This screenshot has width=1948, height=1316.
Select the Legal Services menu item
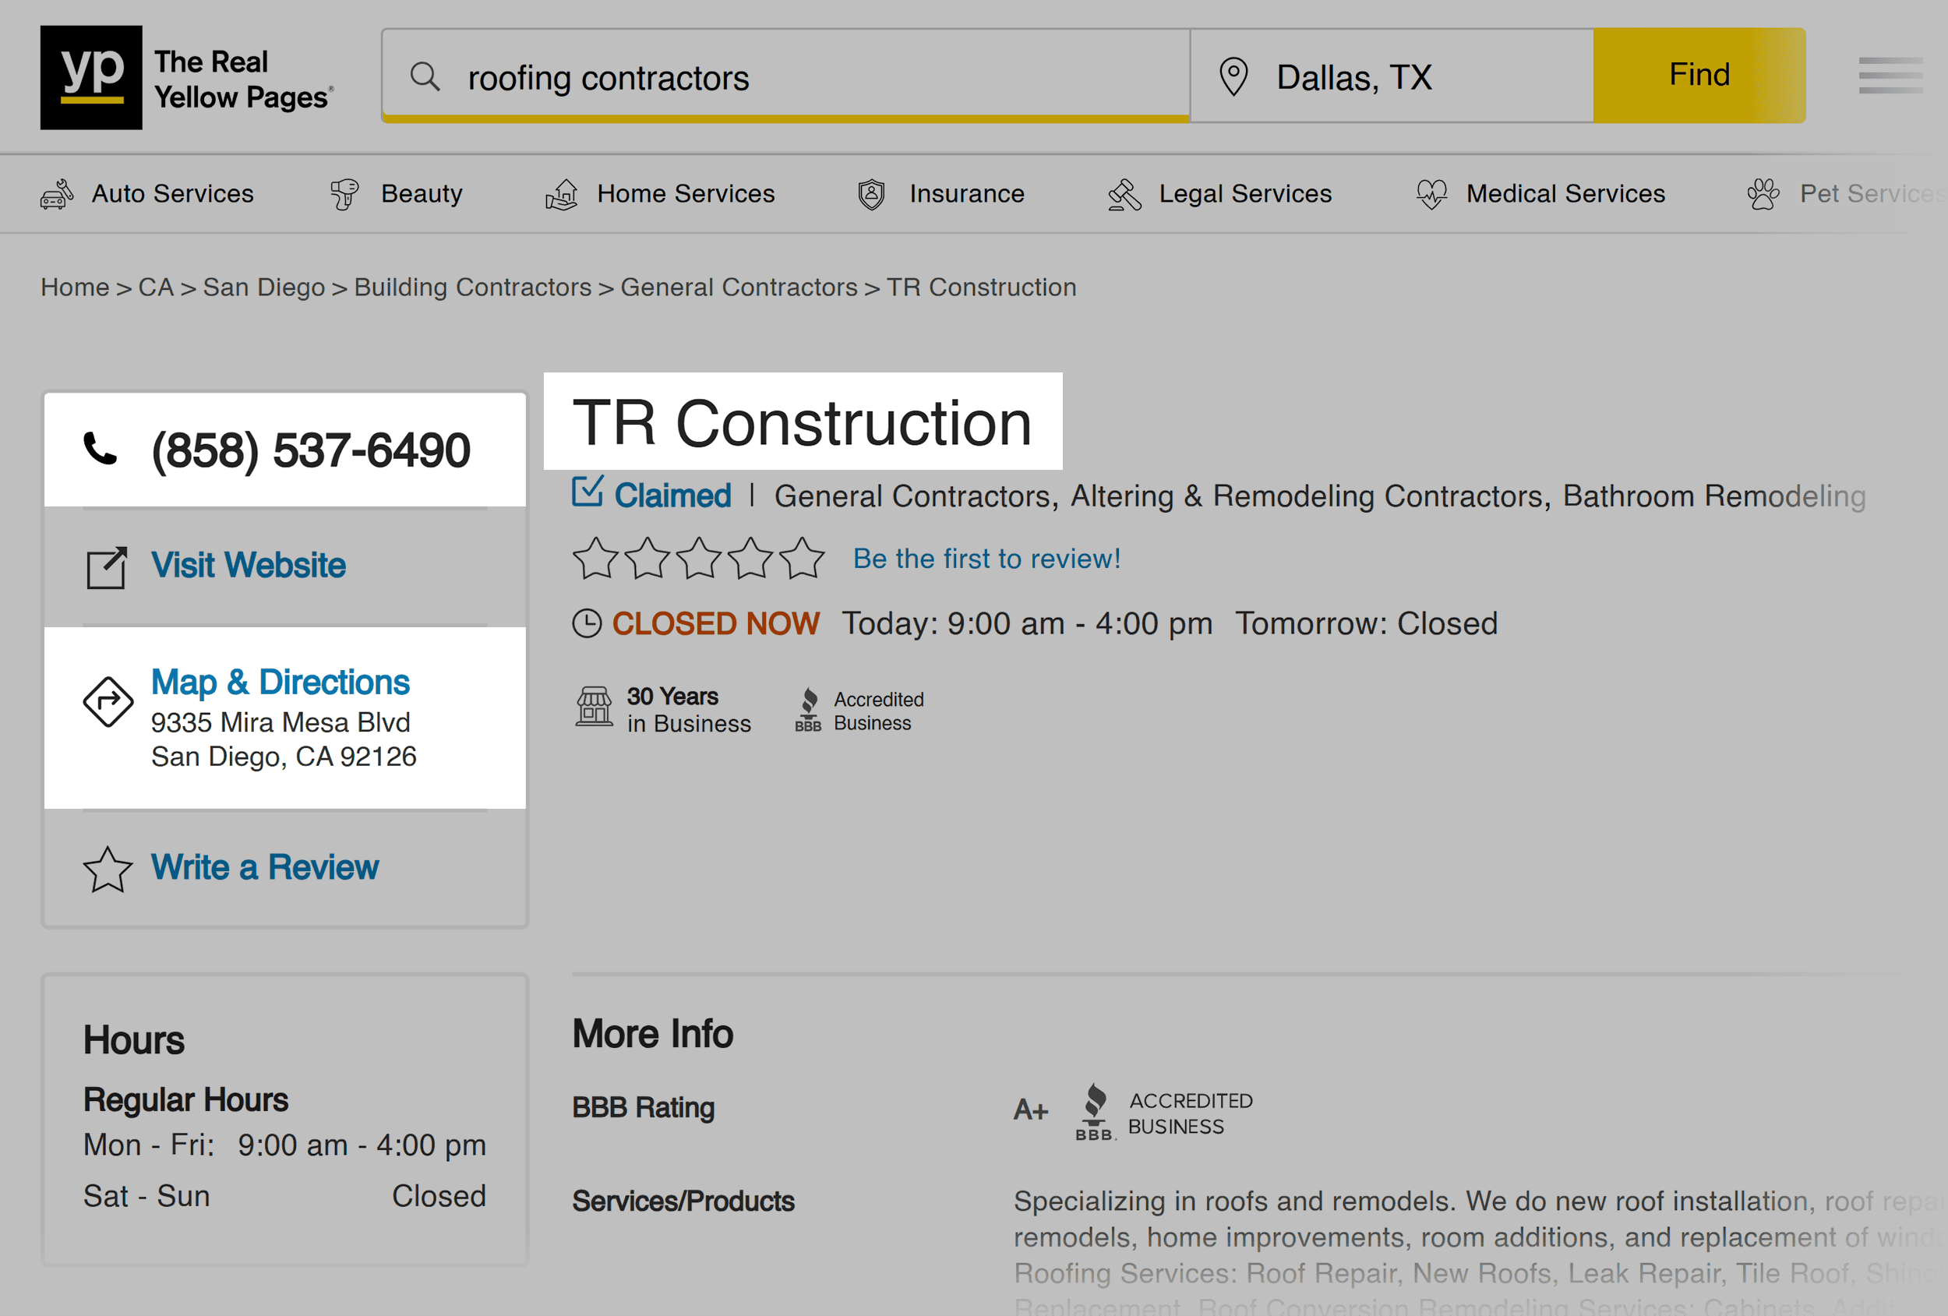(1246, 192)
